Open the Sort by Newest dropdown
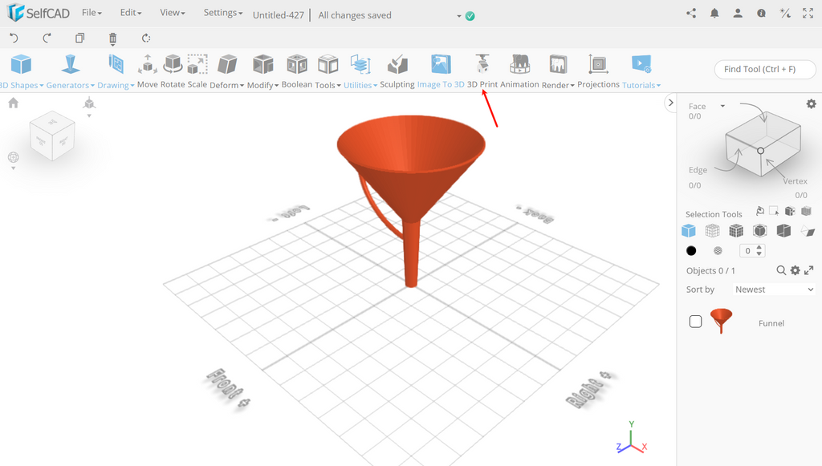Viewport: 822px width, 466px height. point(773,289)
